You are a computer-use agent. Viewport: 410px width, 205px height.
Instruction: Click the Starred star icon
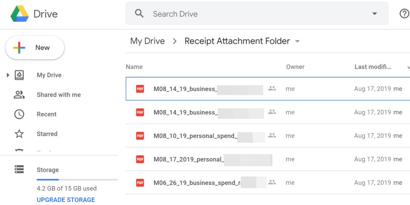[19, 134]
